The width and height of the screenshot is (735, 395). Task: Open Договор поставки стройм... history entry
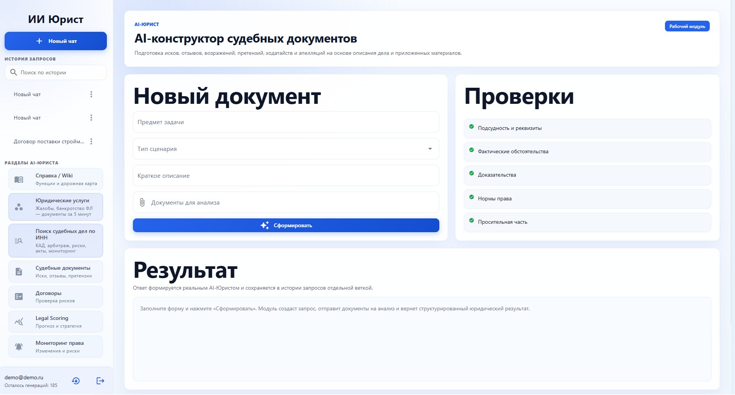pyautogui.click(x=49, y=141)
